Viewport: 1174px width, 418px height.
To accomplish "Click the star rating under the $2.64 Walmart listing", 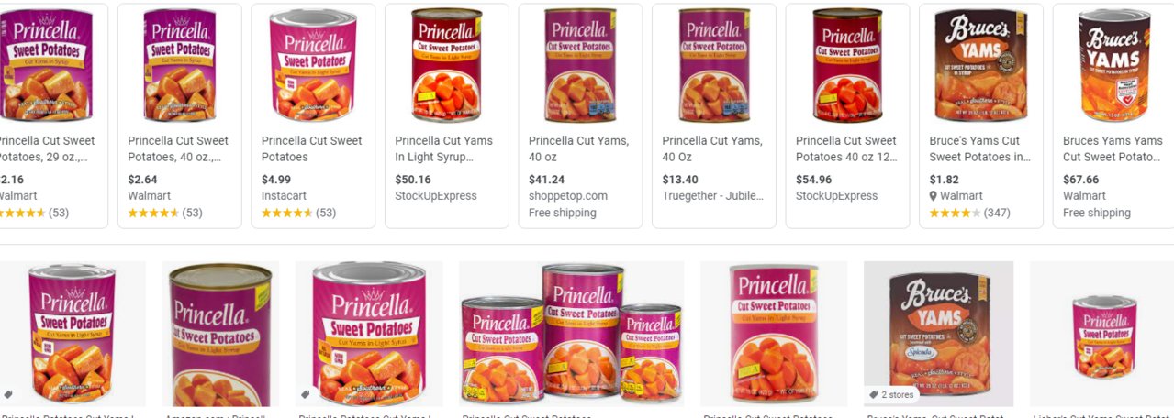I will [153, 213].
